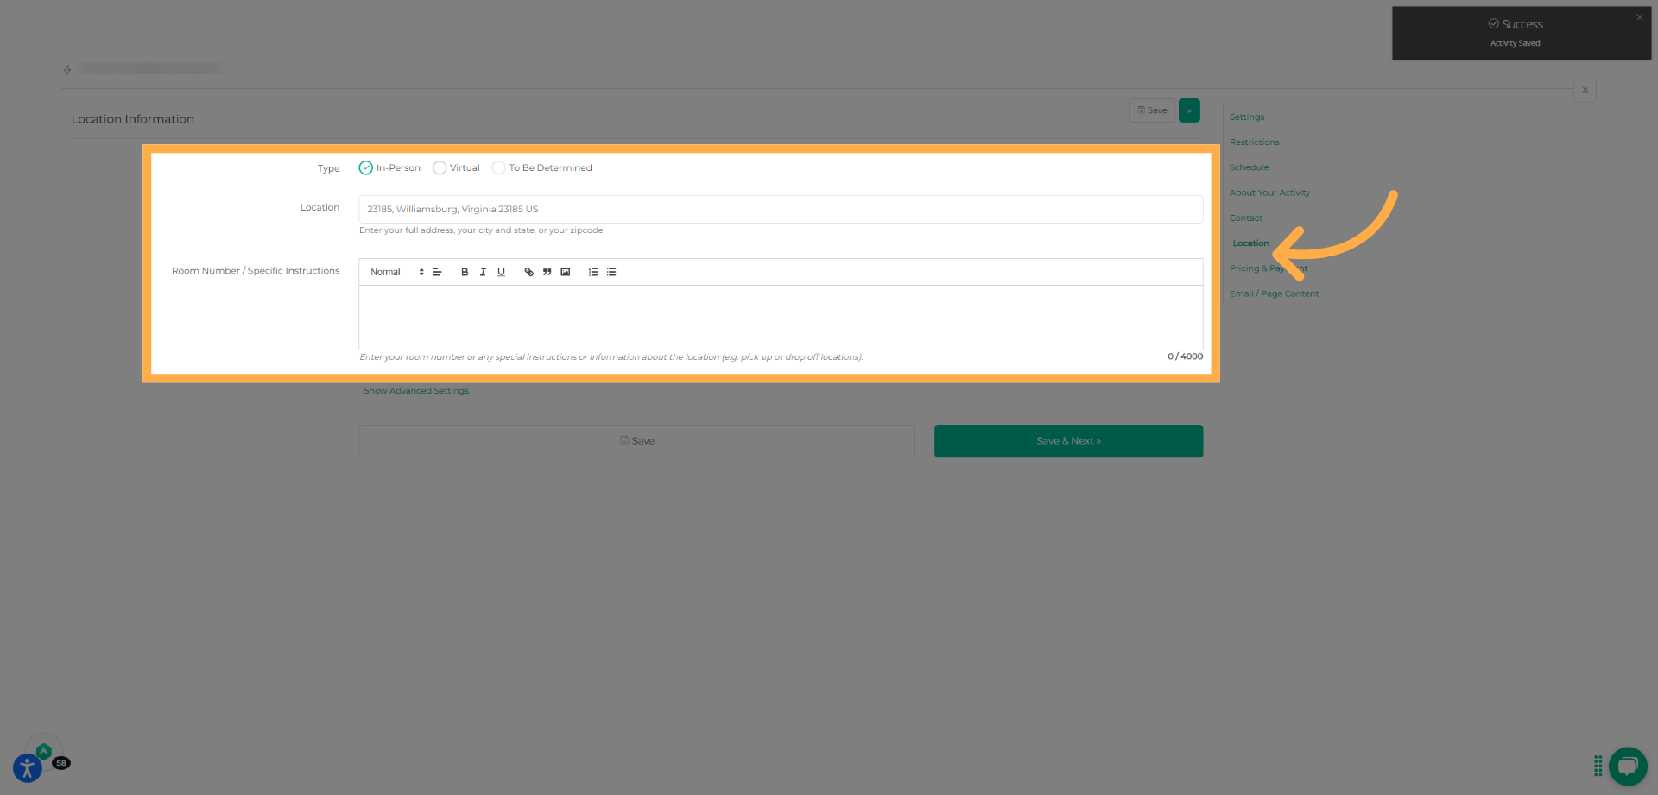Apply italic formatting in the editor
1658x795 pixels.
tap(483, 272)
